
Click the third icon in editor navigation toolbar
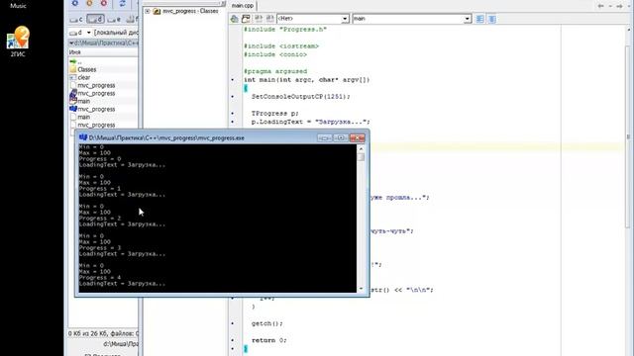point(258,19)
